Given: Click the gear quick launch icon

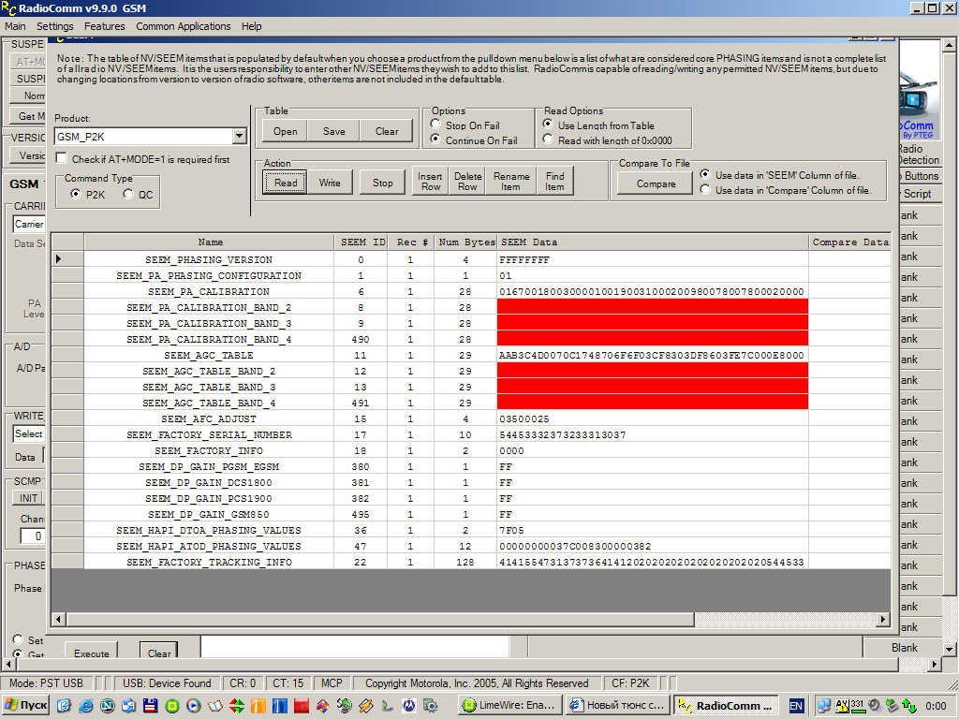Looking at the screenshot, I should [431, 706].
